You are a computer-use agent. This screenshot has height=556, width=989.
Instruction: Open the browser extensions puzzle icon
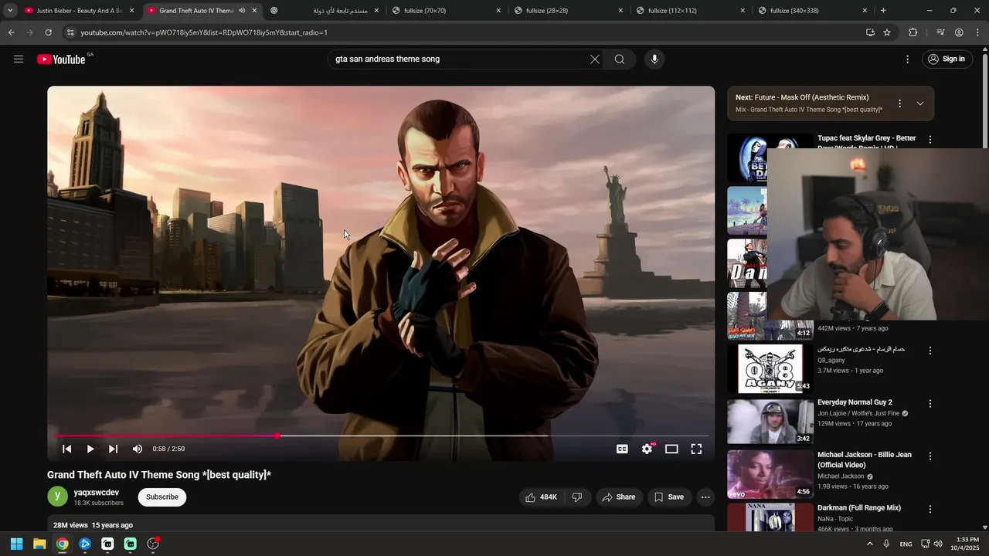(913, 32)
